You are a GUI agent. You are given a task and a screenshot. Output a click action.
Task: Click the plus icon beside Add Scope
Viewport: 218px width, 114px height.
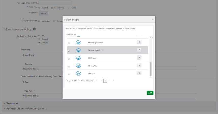click(x=23, y=55)
